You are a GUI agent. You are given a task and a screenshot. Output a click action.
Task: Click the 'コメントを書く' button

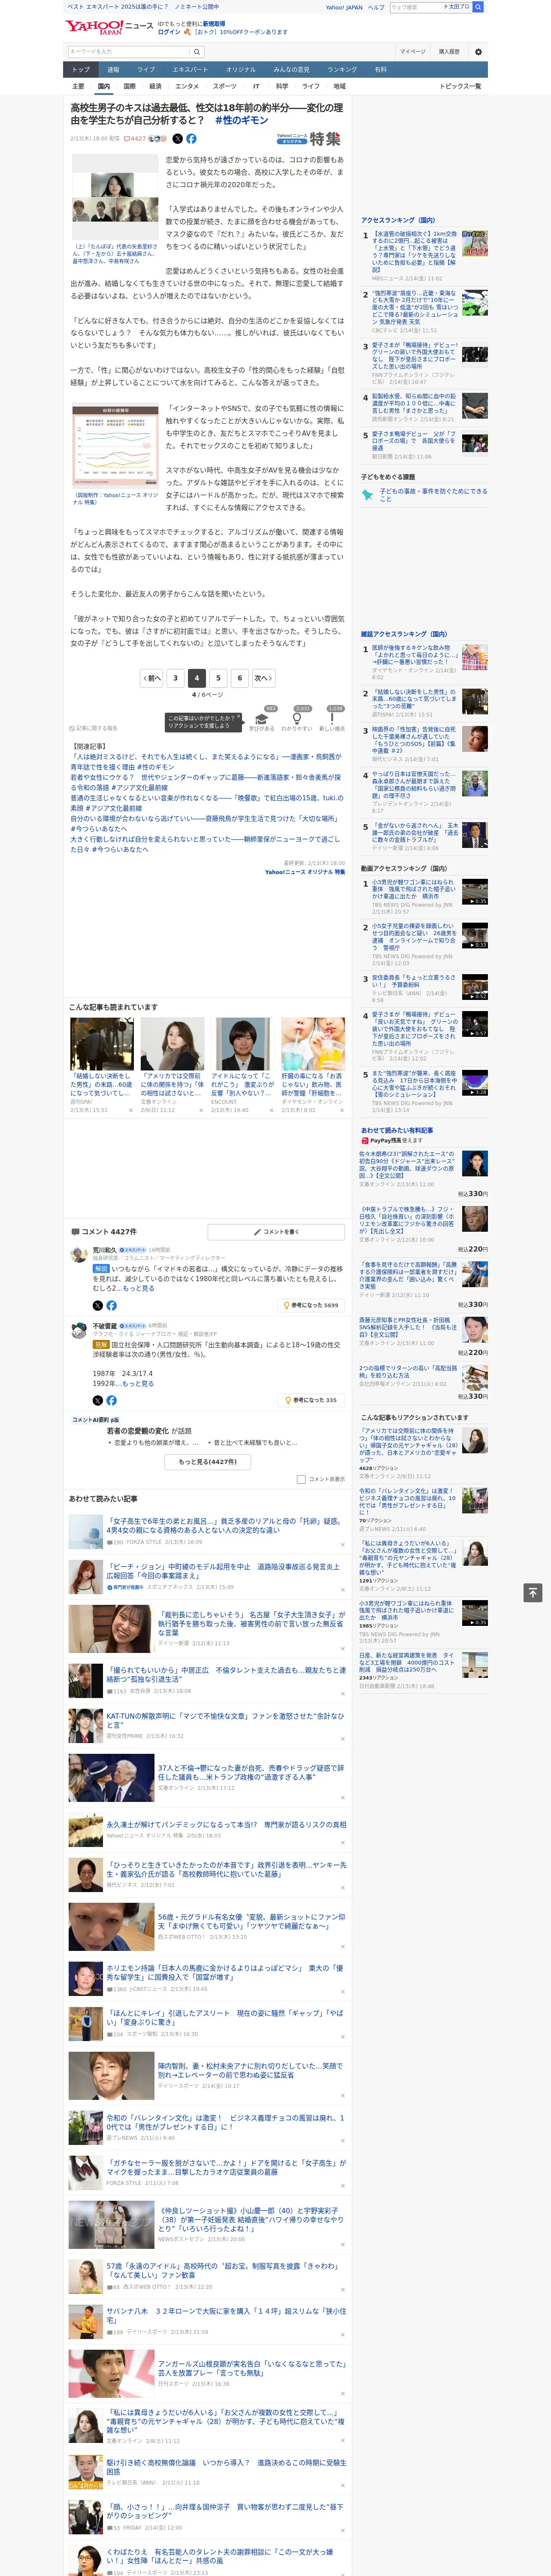pos(277,1232)
